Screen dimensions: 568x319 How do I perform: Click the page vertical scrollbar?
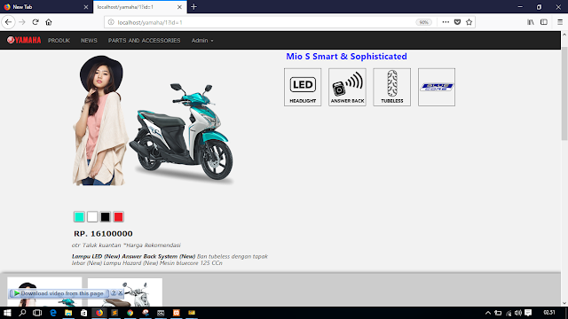(564, 94)
